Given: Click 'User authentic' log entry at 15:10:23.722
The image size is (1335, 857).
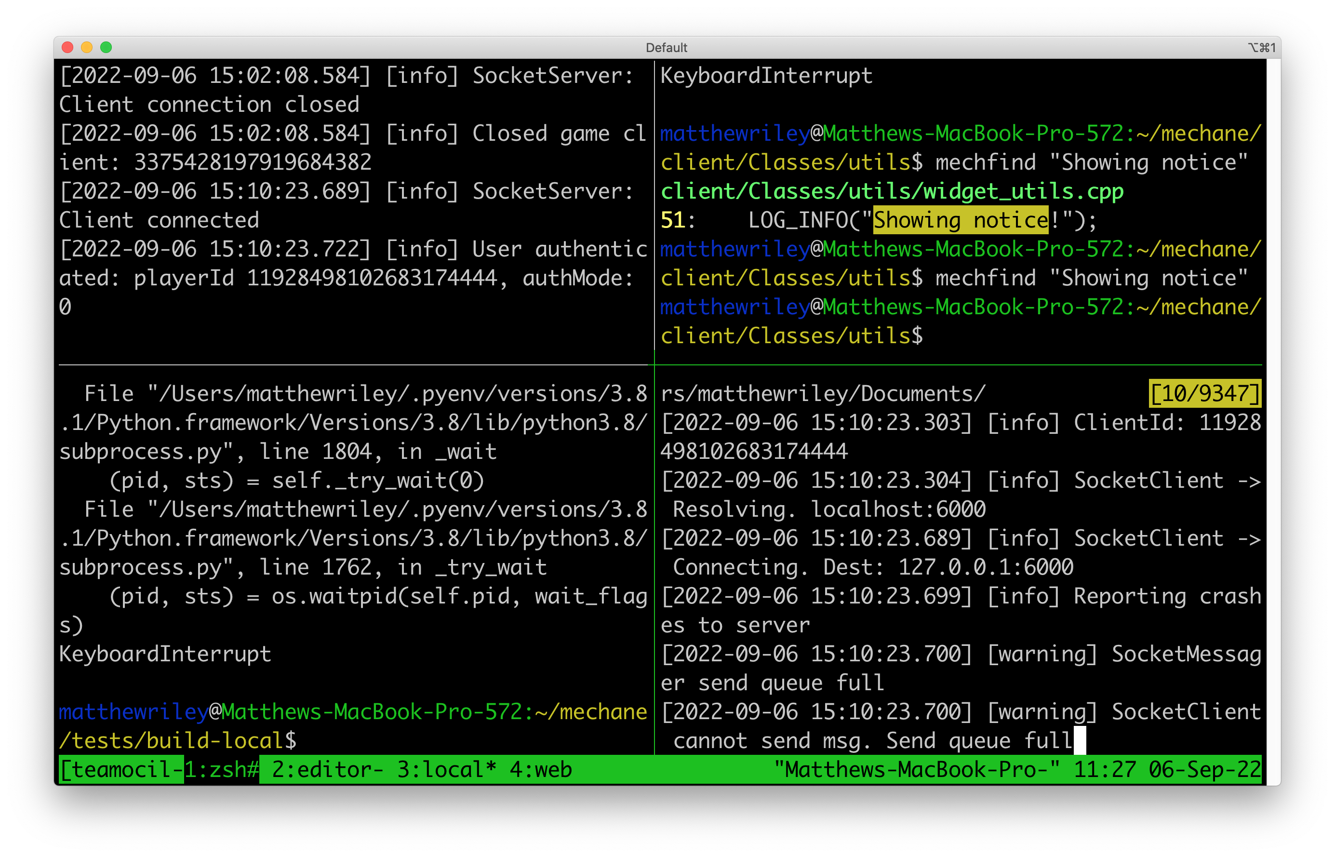Looking at the screenshot, I should [559, 249].
